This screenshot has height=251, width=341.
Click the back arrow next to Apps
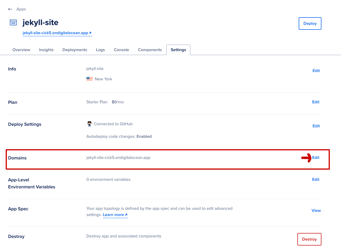coord(10,9)
